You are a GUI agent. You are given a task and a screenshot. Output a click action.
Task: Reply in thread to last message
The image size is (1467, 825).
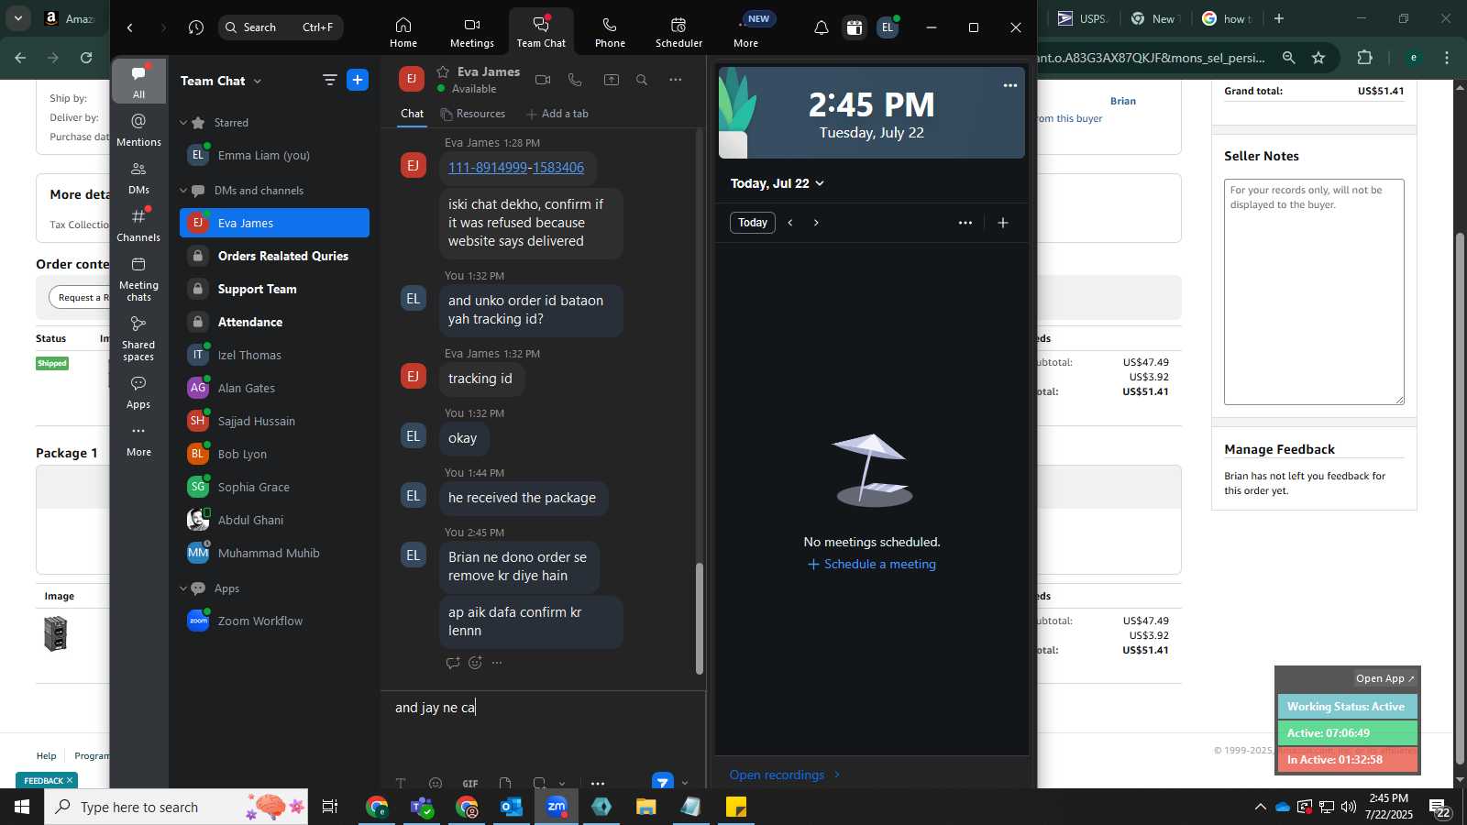[452, 663]
